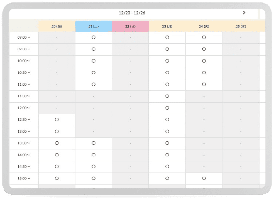Click the 12:00 time row label
Image resolution: width=274 pixels, height=198 pixels.
click(24, 108)
